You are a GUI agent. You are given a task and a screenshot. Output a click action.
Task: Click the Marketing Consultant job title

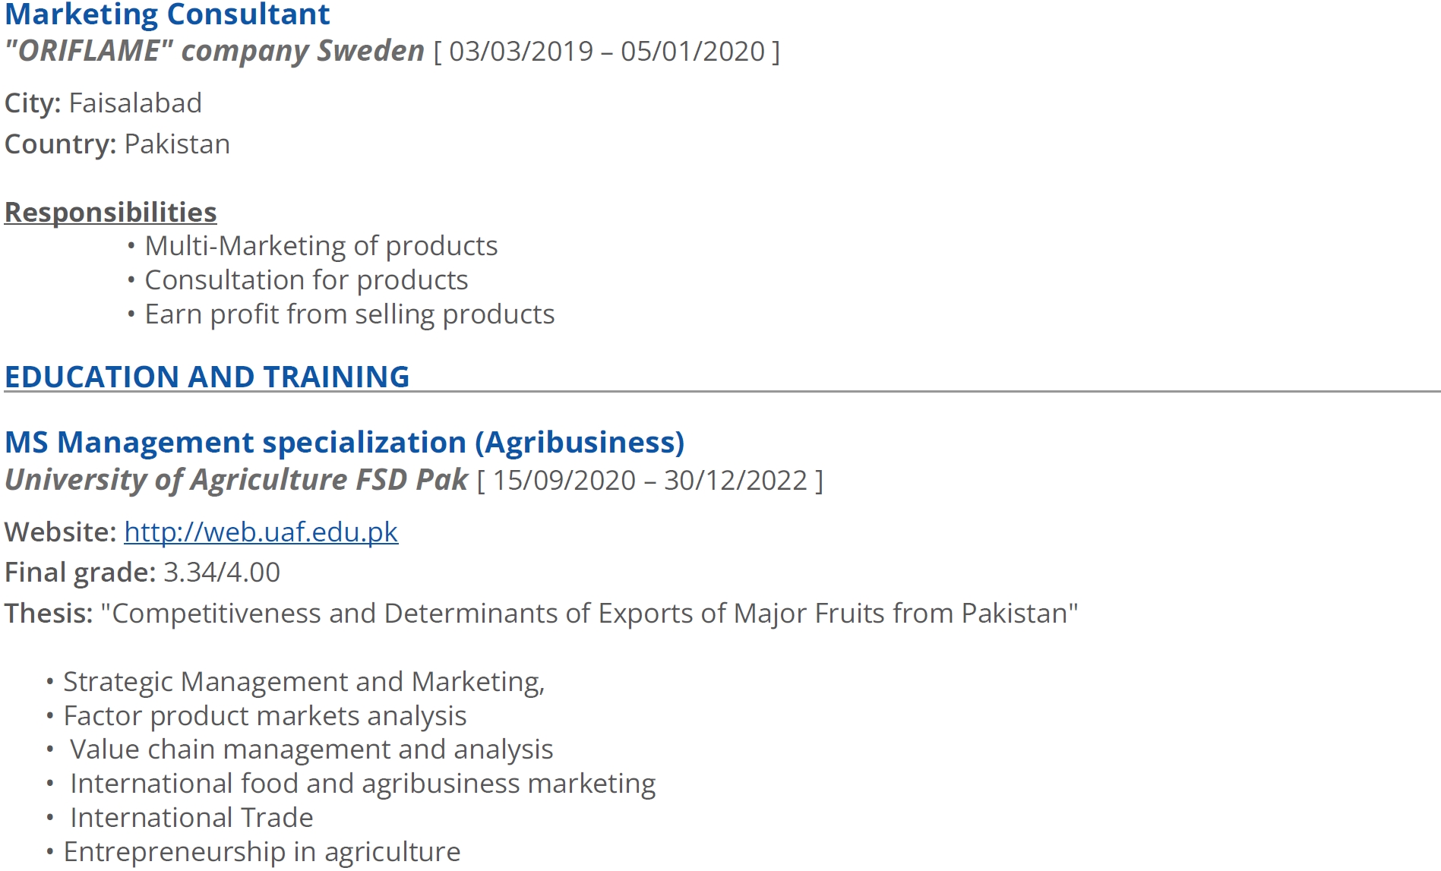pyautogui.click(x=167, y=14)
